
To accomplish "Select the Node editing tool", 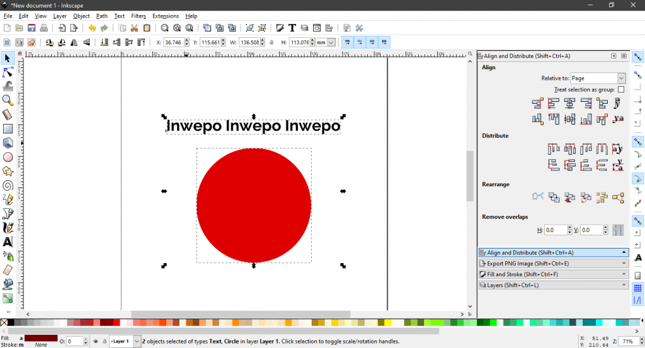I will [8, 72].
